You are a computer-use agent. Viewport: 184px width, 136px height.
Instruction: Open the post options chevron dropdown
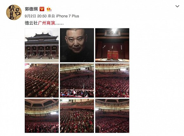click(177, 6)
